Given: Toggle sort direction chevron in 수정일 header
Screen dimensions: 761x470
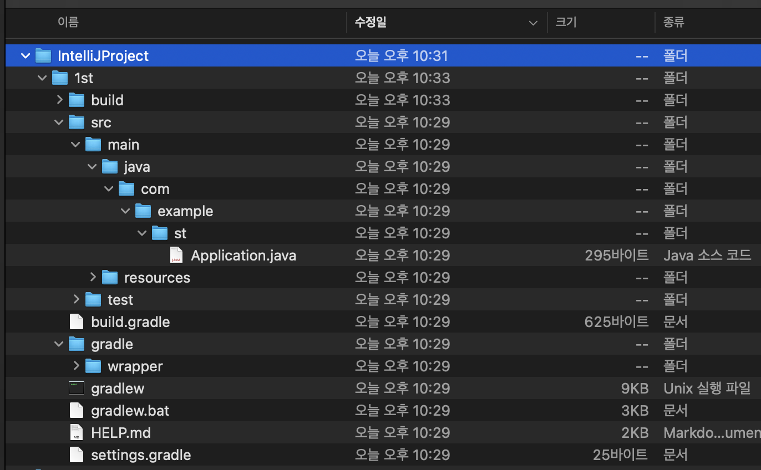Looking at the screenshot, I should (533, 23).
